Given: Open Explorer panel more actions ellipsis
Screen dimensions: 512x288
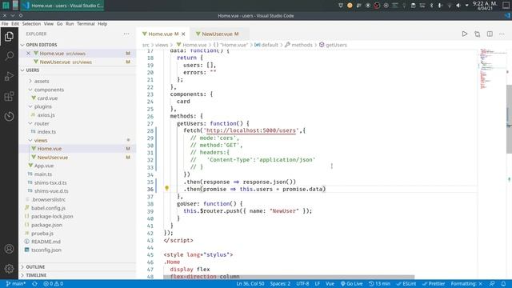Looking at the screenshot, I should click(126, 34).
